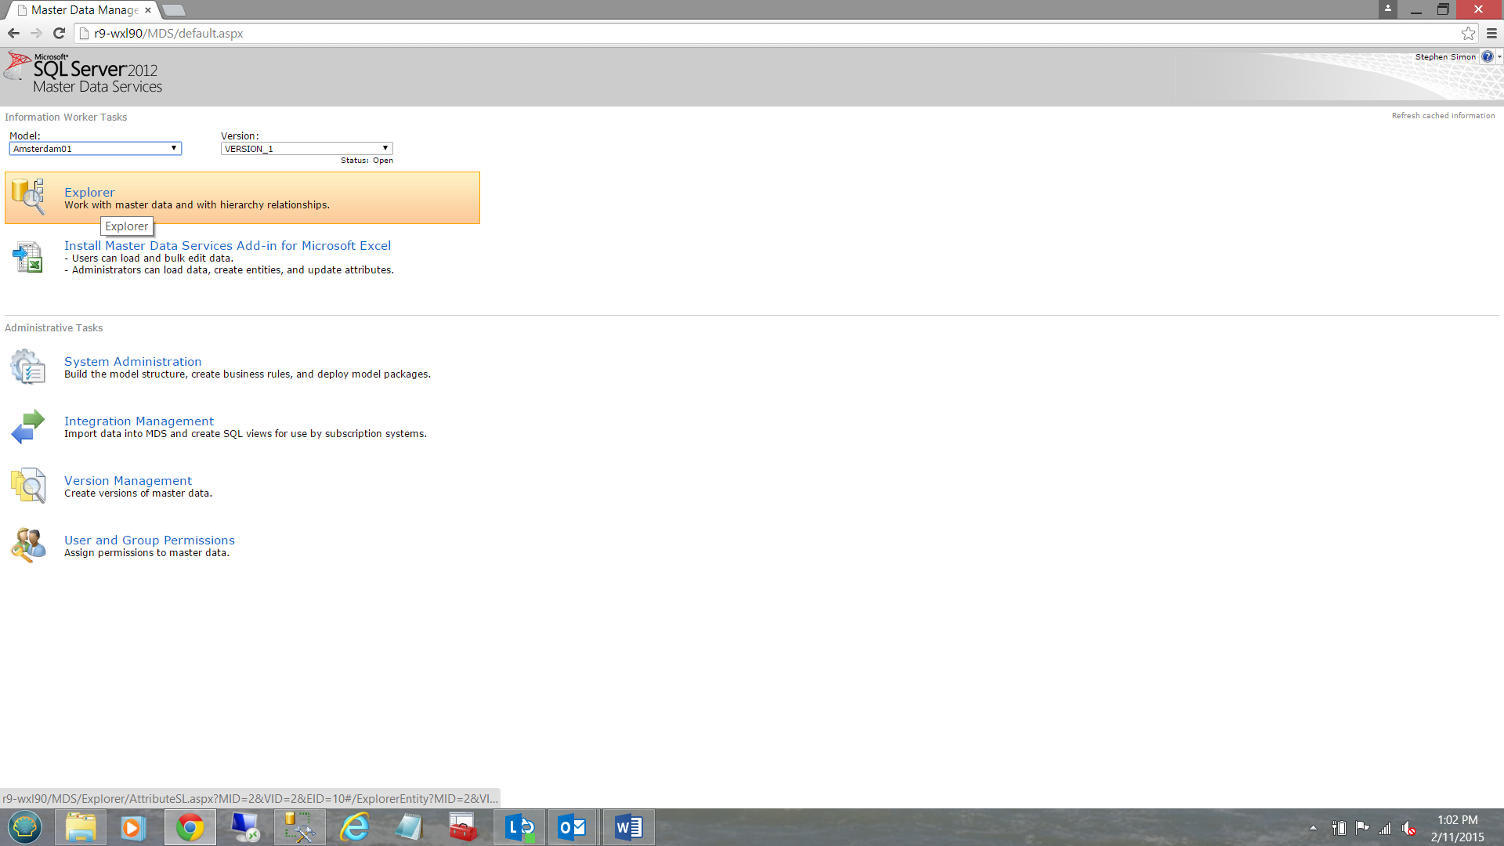Open the Version dropdown showing VERSION_1
Screen dimensions: 1504x846
pos(306,148)
